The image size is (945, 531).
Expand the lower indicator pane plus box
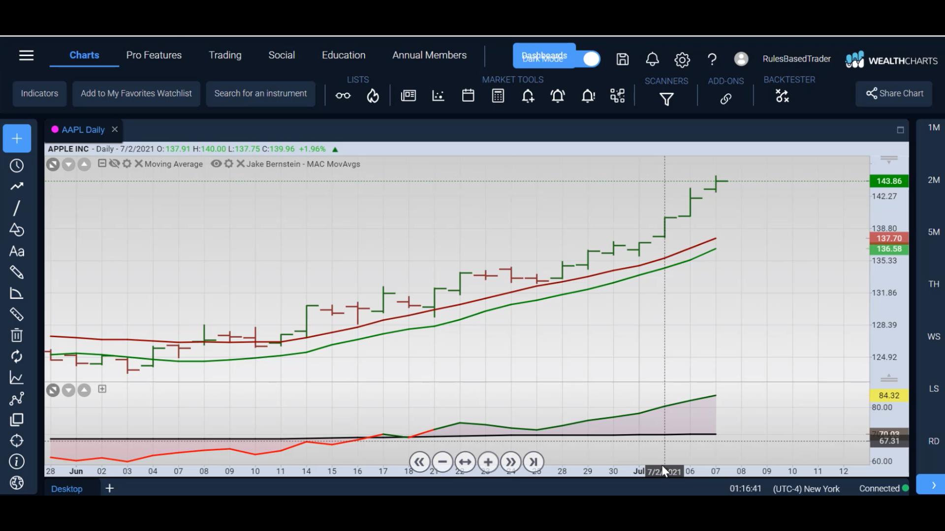pyautogui.click(x=102, y=389)
